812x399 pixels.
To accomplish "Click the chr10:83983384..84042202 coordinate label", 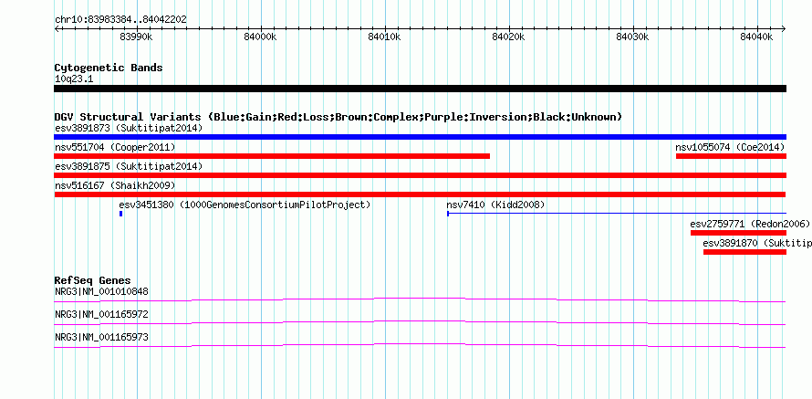I will click(x=120, y=19).
